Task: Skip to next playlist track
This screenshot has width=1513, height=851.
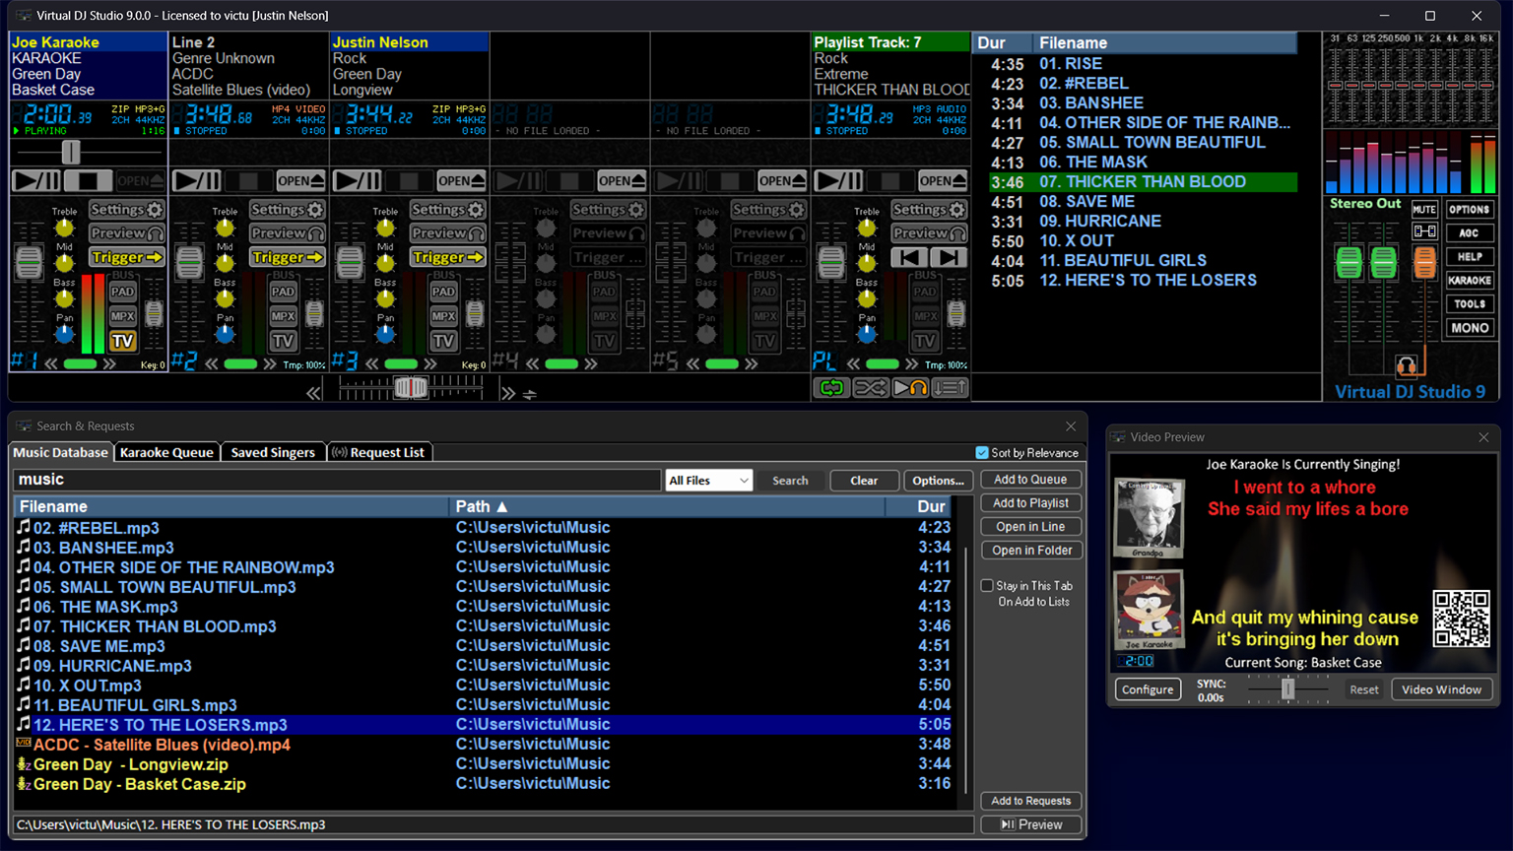Action: (x=949, y=257)
